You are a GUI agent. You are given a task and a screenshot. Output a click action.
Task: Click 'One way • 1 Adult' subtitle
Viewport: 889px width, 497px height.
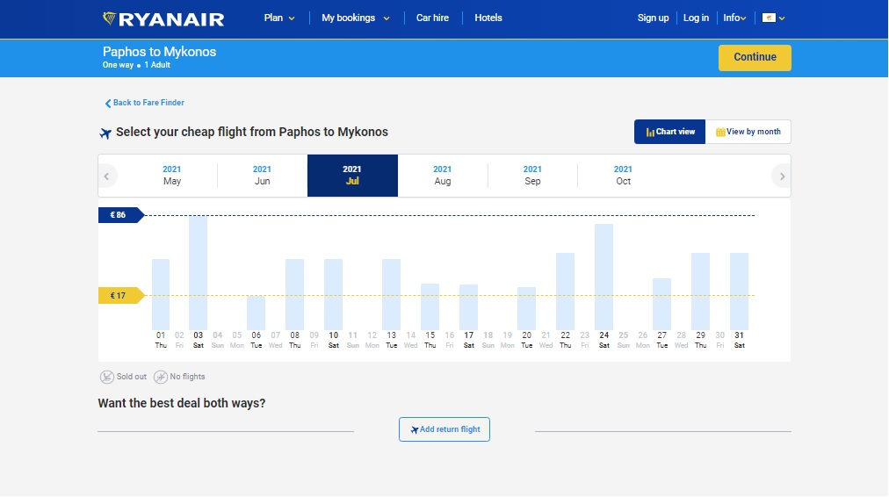click(136, 65)
